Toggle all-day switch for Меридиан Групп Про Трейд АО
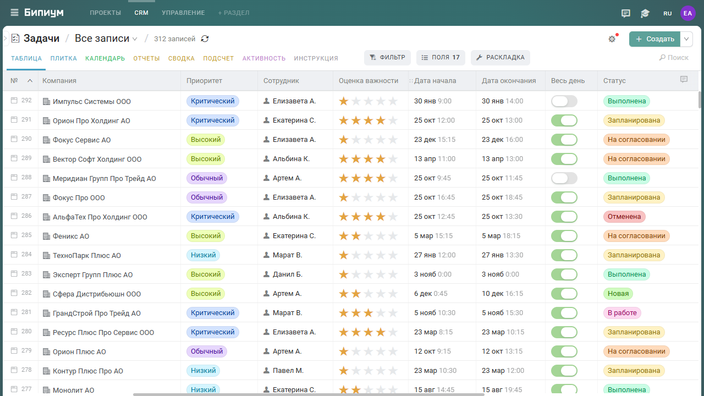The width and height of the screenshot is (704, 396). (564, 178)
